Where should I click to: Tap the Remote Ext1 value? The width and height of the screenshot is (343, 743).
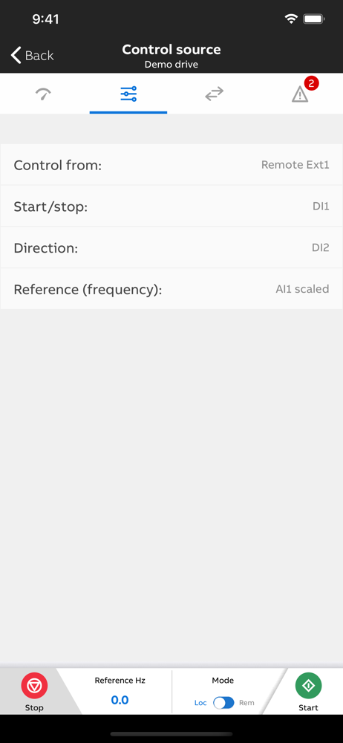tap(295, 165)
